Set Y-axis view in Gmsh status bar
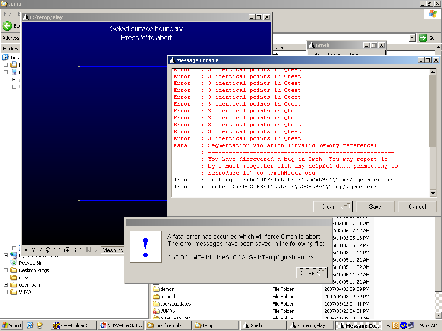The width and height of the screenshot is (442, 331). pyautogui.click(x=34, y=250)
